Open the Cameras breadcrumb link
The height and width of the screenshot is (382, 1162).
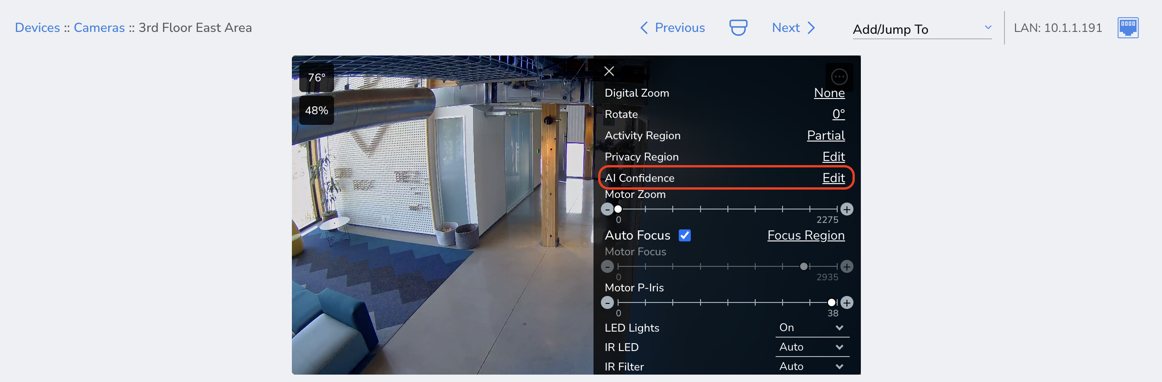[99, 28]
